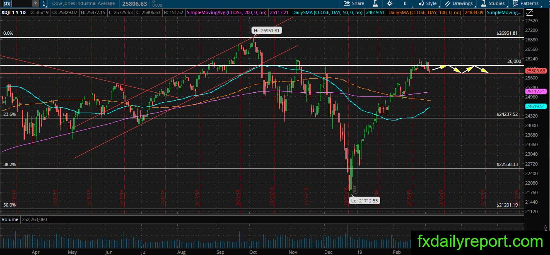This screenshot has height=255, width=550.
Task: Click the $26951.81 Fibonacci price label
Action: pyautogui.click(x=507, y=34)
